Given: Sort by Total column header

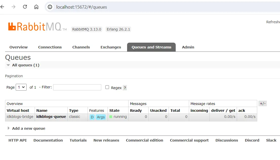Looking at the screenshot, I should coord(175,111).
